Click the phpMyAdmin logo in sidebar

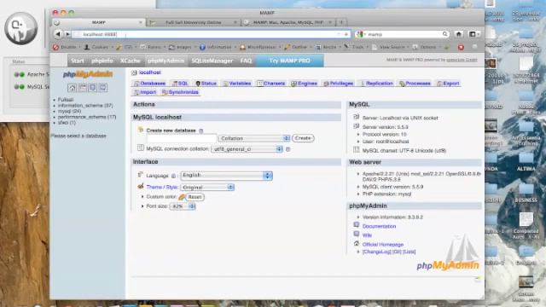(88, 74)
